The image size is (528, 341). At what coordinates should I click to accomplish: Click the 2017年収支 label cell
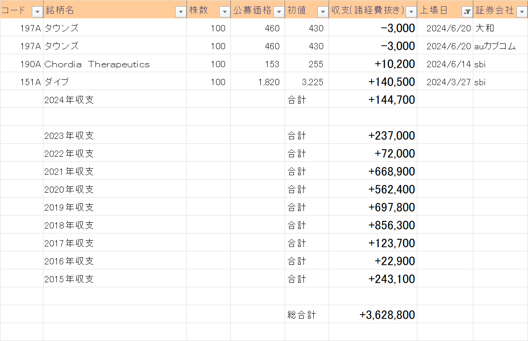115,243
